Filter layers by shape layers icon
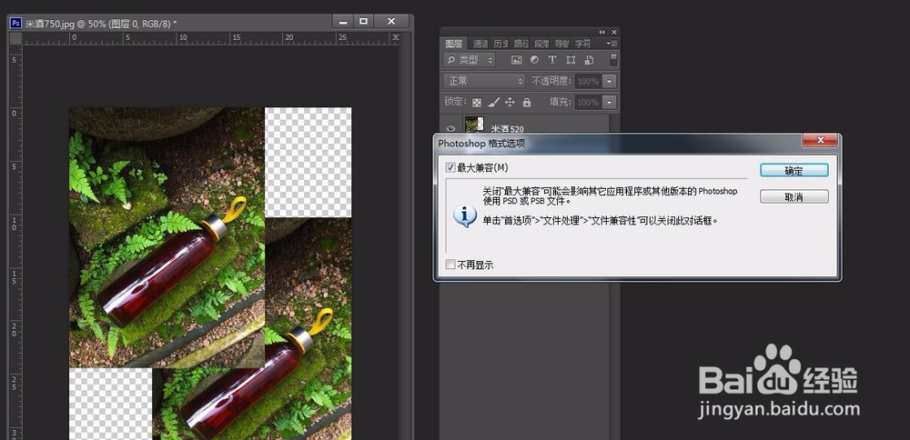Image resolution: width=910 pixels, height=440 pixels. pyautogui.click(x=571, y=60)
